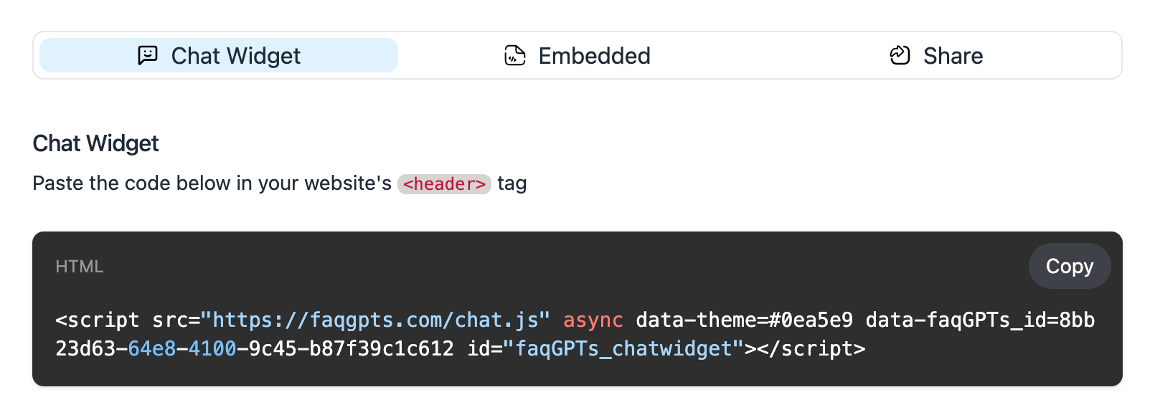The height and width of the screenshot is (420, 1155).
Task: Click the blue 64e8-4100 segment of the ID
Action: (x=182, y=349)
